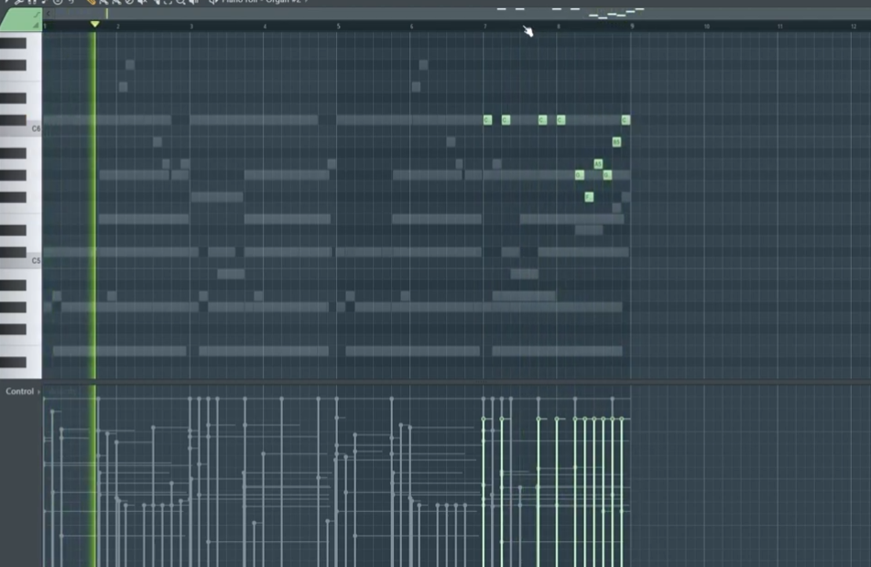This screenshot has width=871, height=567.
Task: Select the first highlighted G# note in bar 8
Action: pyautogui.click(x=580, y=175)
